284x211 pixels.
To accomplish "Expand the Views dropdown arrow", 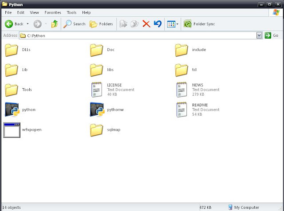I will coord(177,24).
